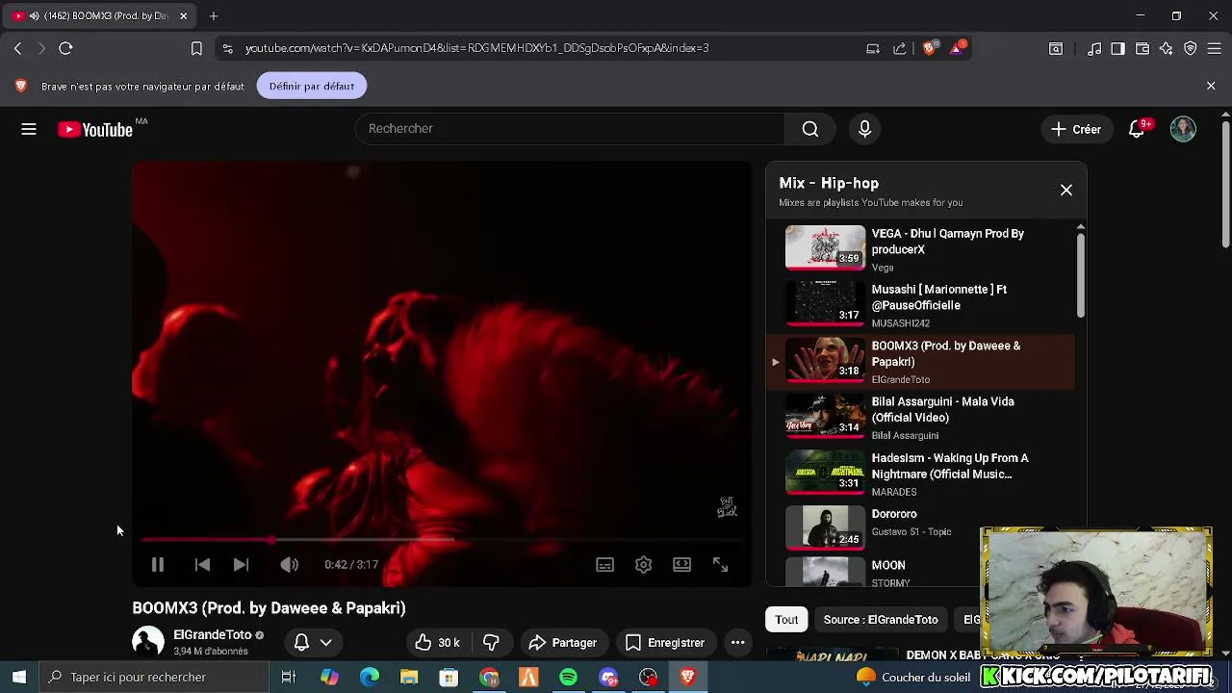This screenshot has width=1232, height=693.
Task: Select the Tout filter chip
Action: coord(786,620)
